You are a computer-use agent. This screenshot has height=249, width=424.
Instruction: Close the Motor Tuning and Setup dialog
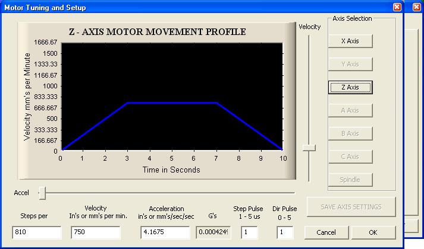tap(397, 7)
